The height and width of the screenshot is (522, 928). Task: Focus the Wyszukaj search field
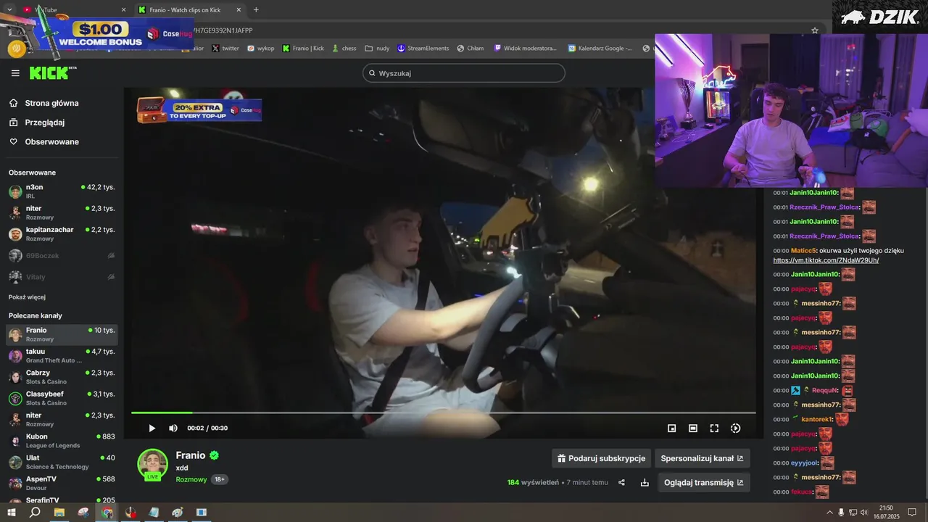click(464, 73)
